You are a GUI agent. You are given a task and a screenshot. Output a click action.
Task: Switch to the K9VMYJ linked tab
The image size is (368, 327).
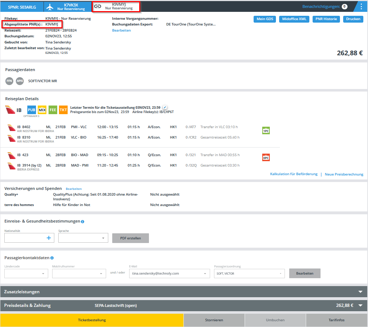pos(115,6)
